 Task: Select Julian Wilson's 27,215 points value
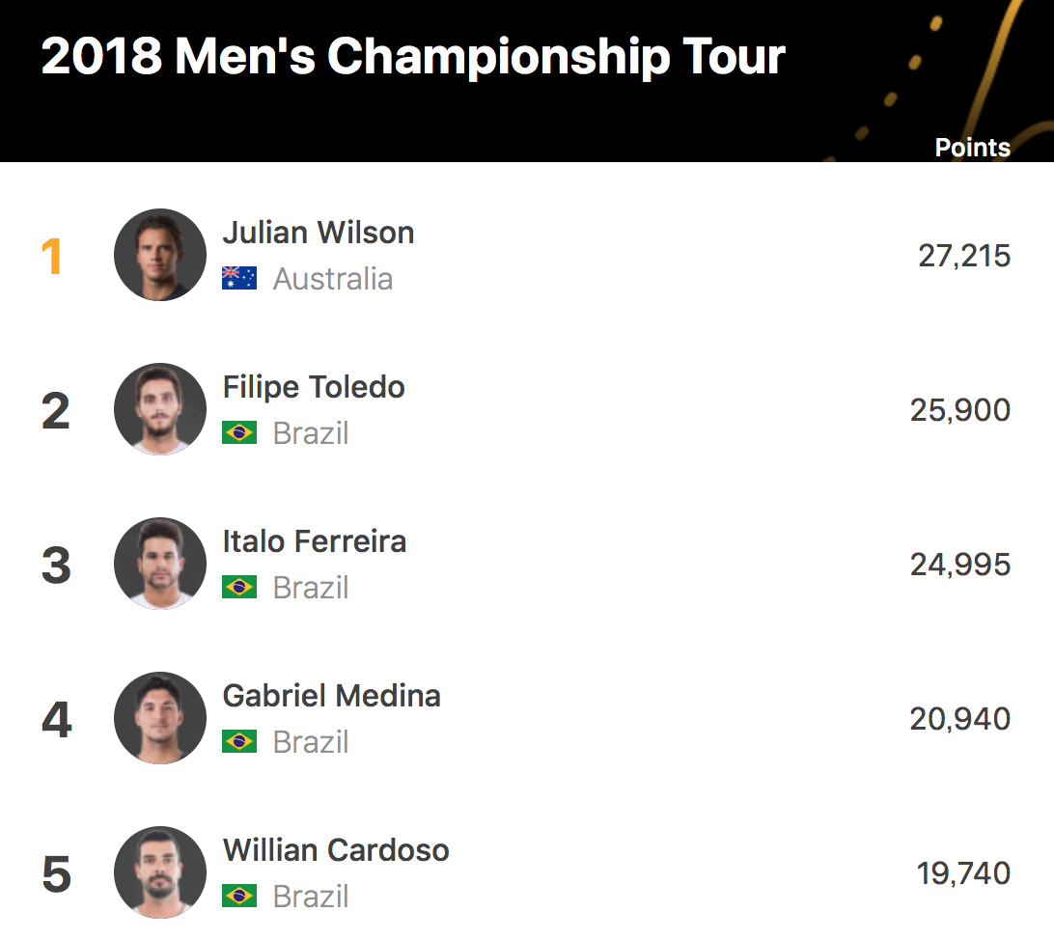(x=964, y=256)
